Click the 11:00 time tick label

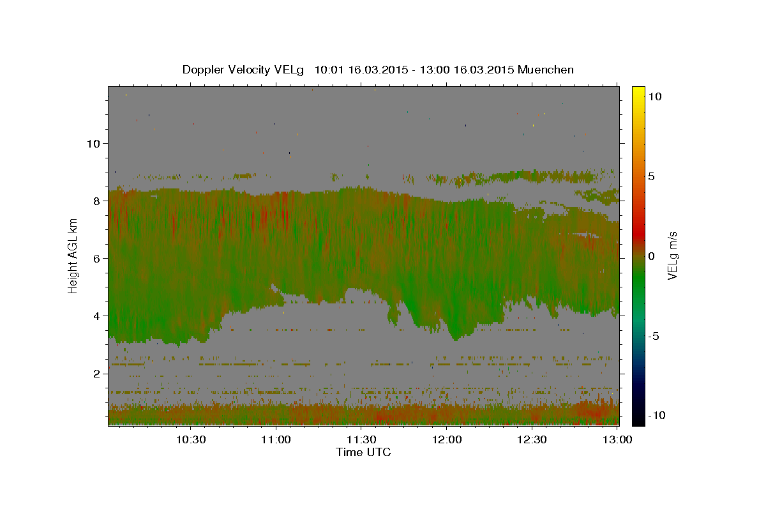[x=276, y=440]
